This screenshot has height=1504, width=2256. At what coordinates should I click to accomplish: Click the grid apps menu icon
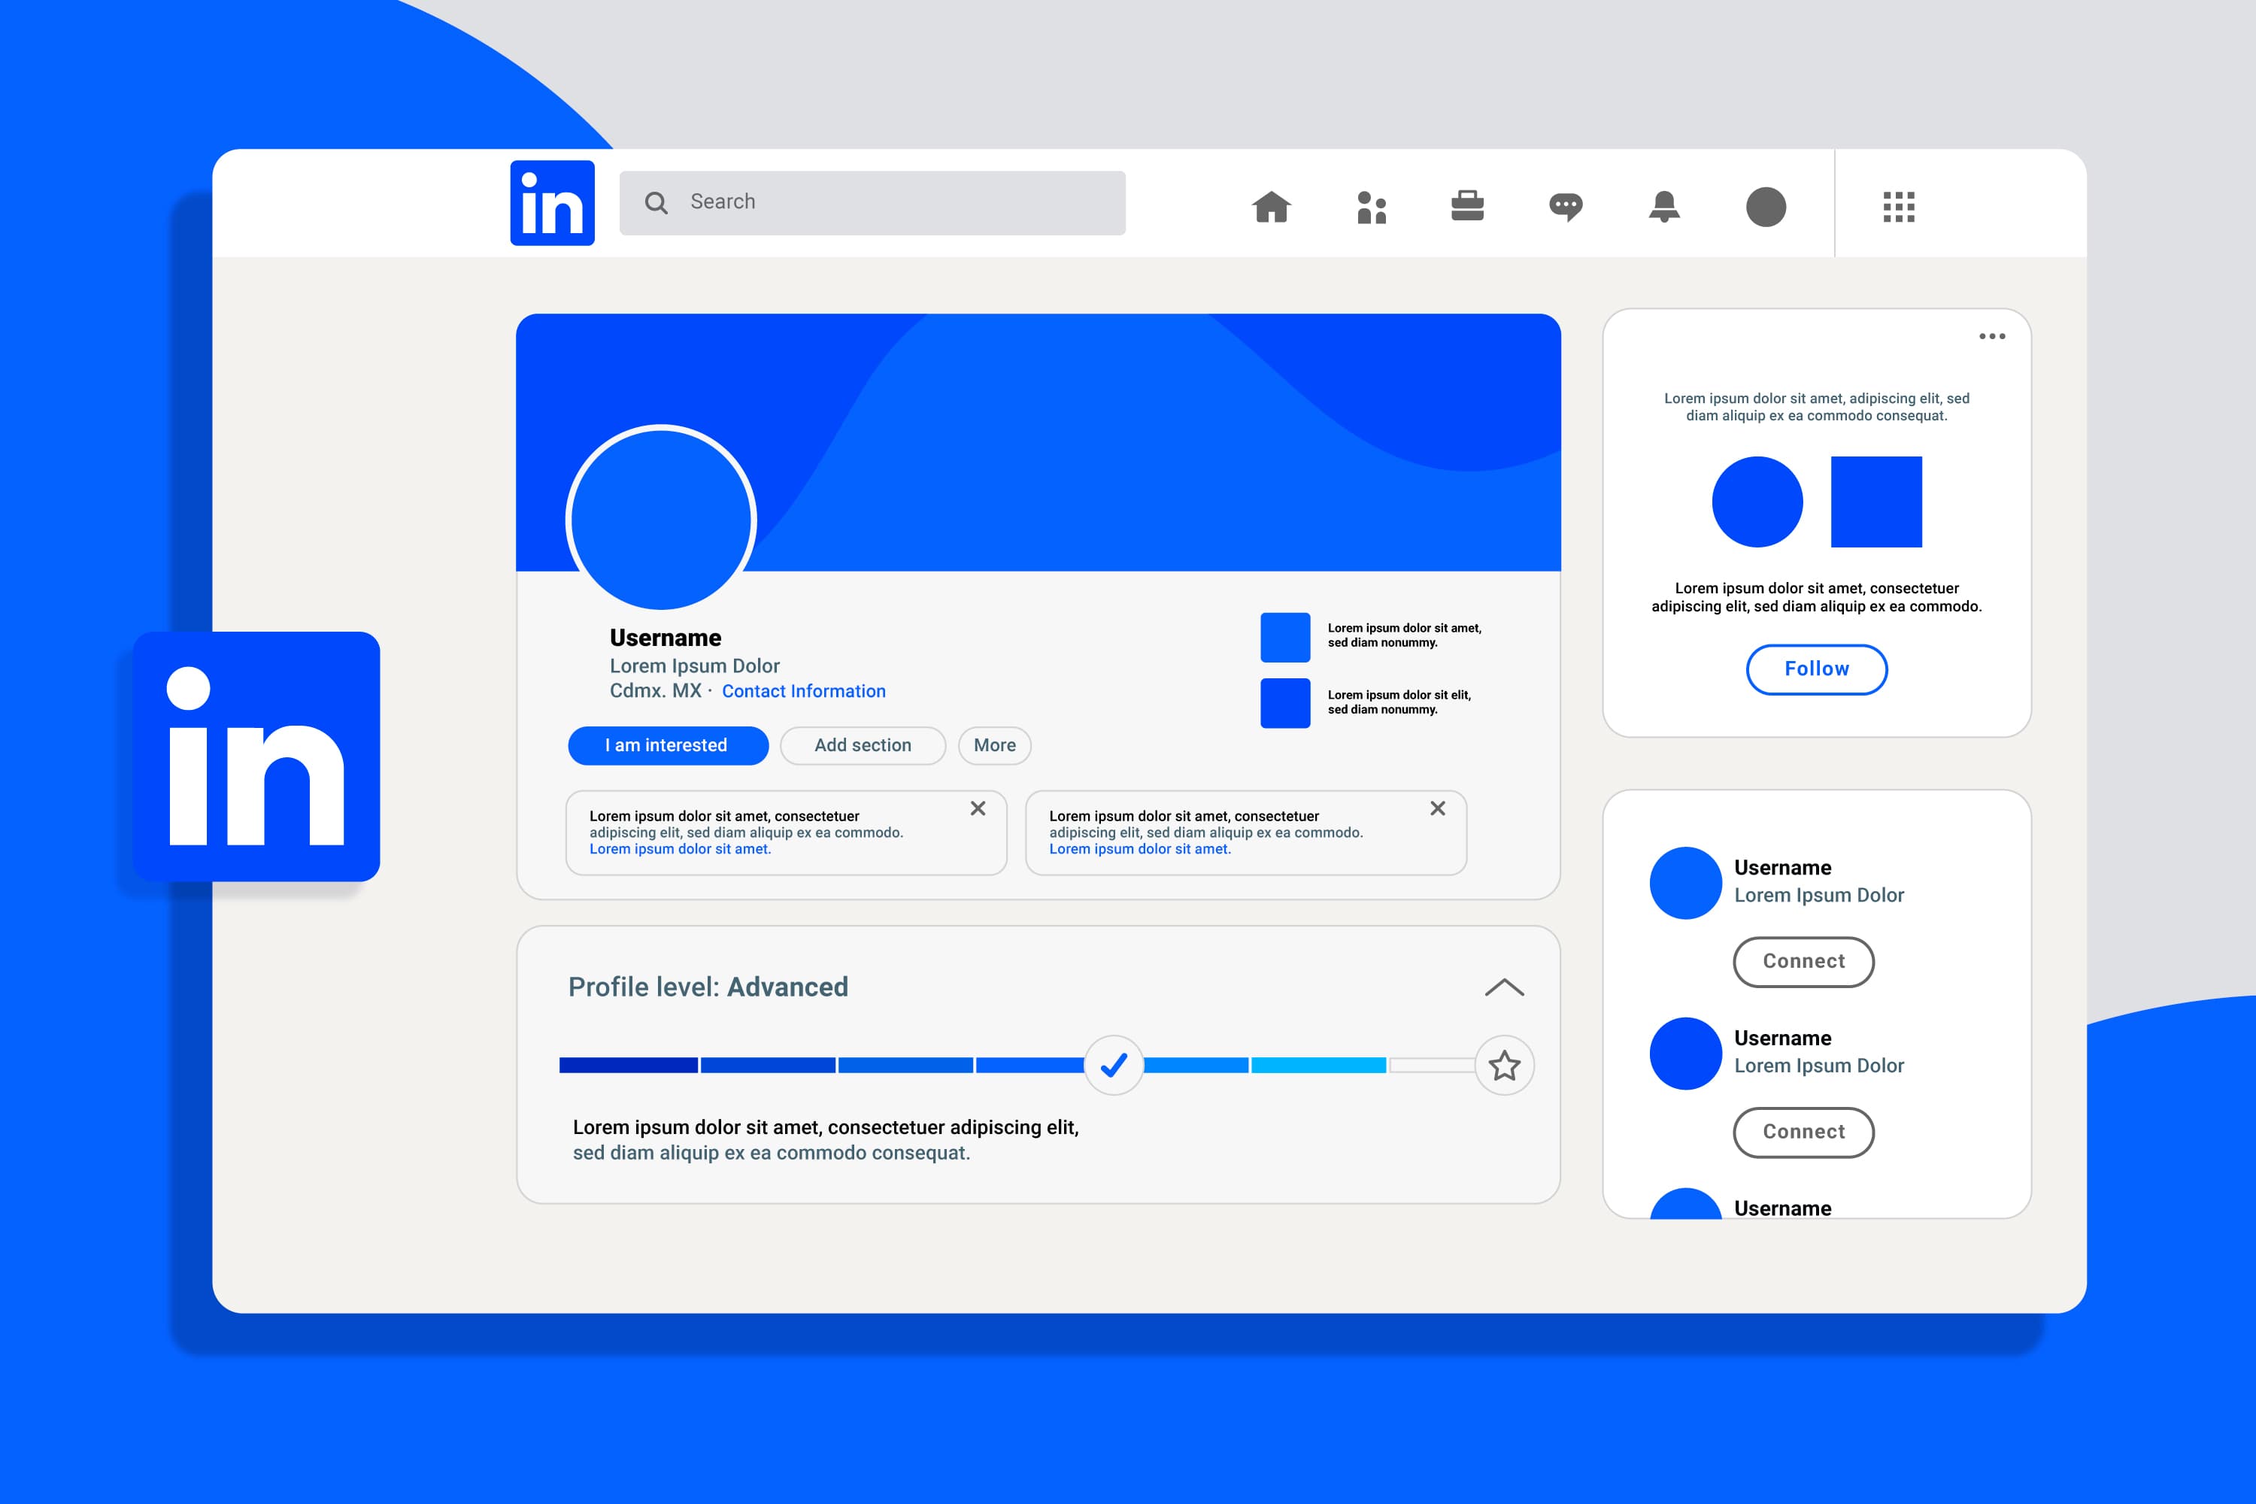click(1899, 207)
